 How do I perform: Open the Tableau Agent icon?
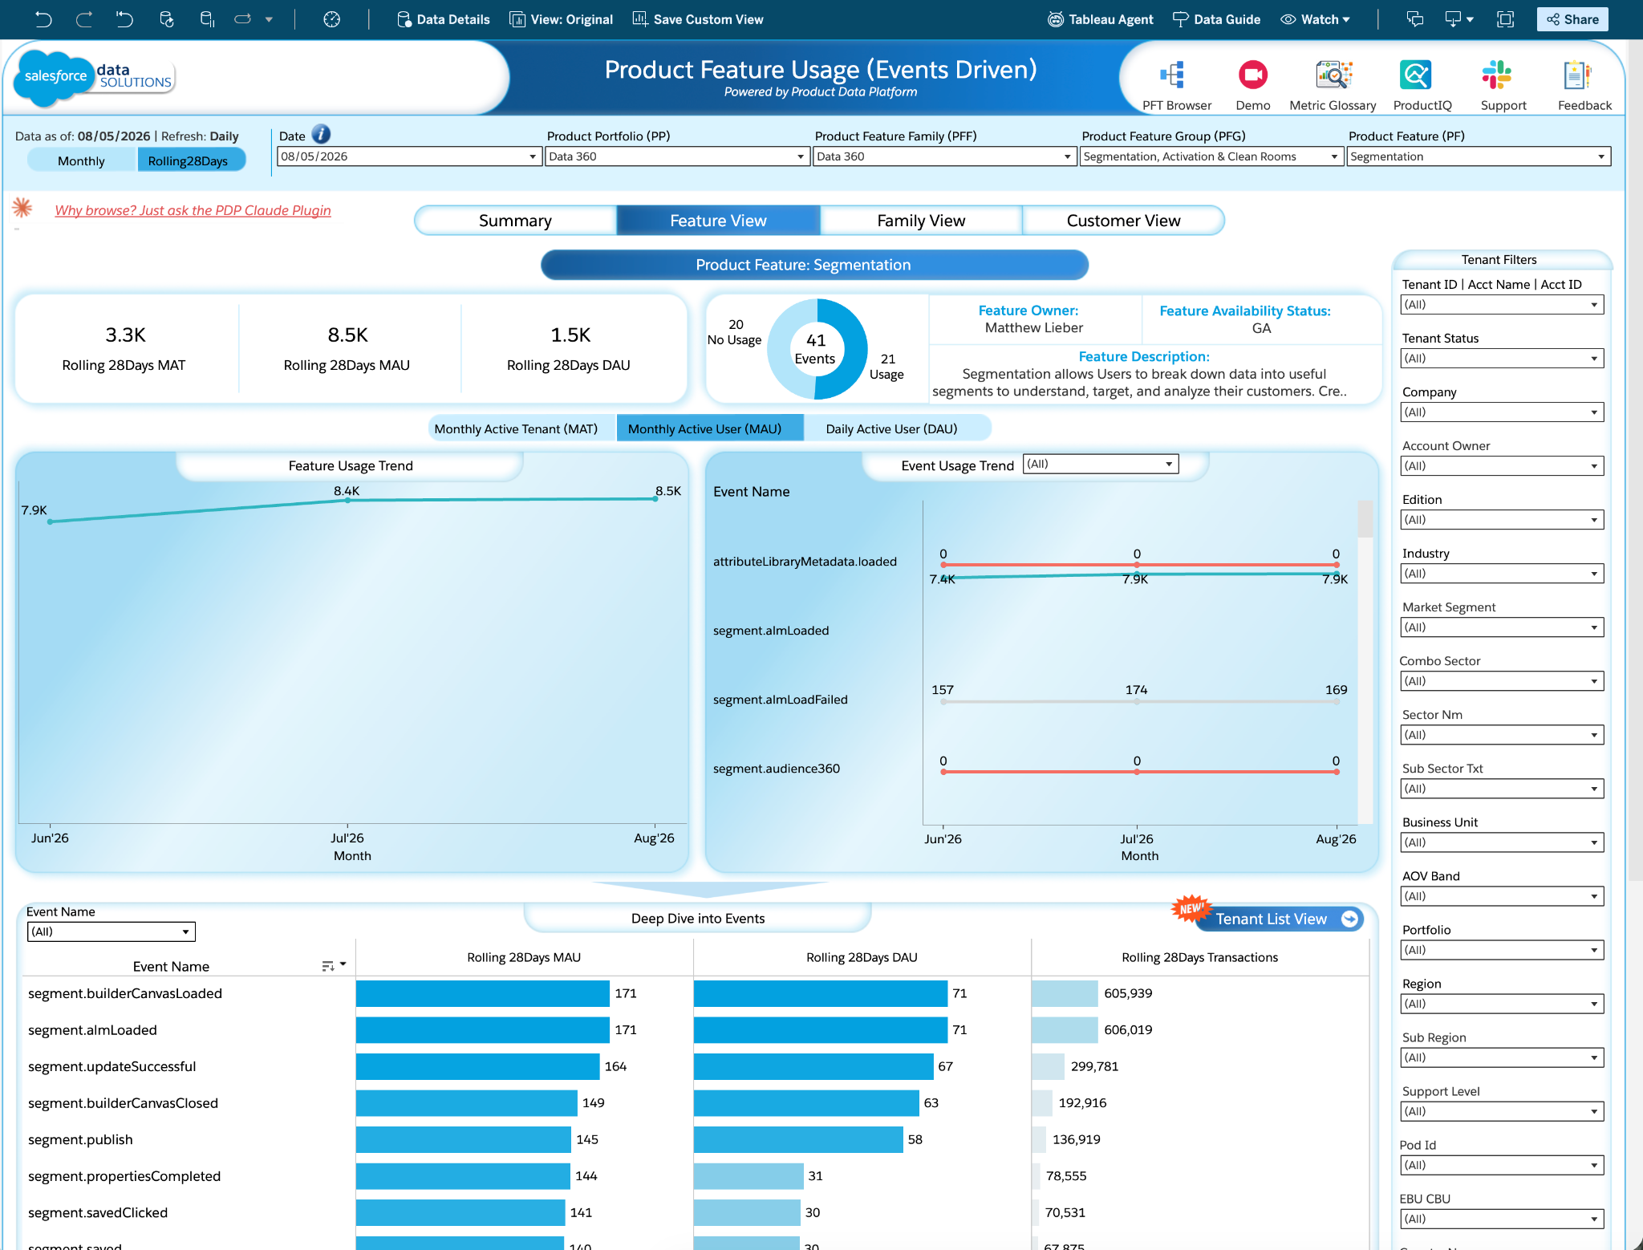[1056, 19]
